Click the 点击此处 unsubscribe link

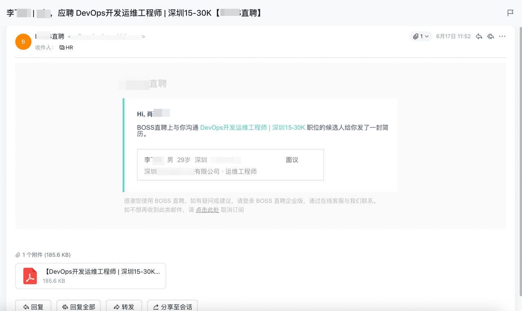(207, 210)
